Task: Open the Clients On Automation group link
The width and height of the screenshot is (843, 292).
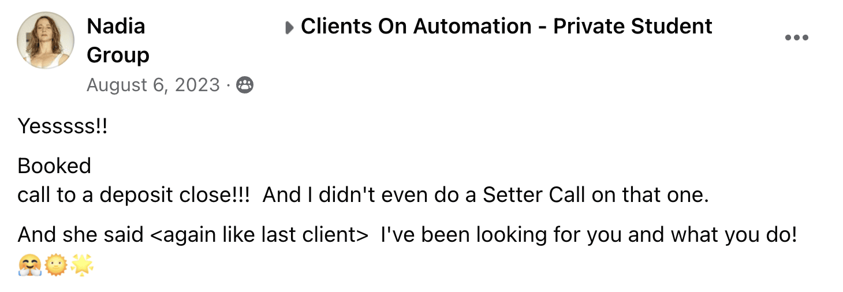Action: click(506, 27)
